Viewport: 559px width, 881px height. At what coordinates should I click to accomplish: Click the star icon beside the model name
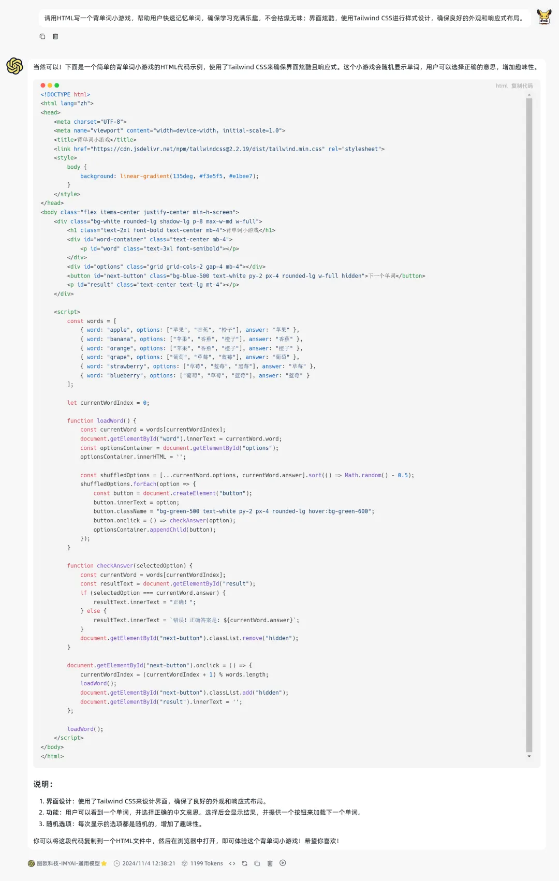pos(104,863)
